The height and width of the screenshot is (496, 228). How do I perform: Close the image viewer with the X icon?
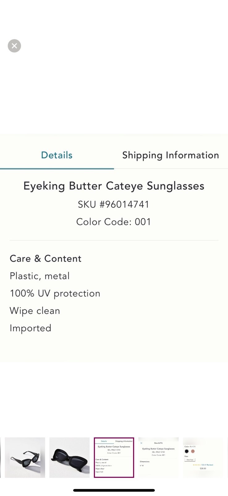pos(14,46)
